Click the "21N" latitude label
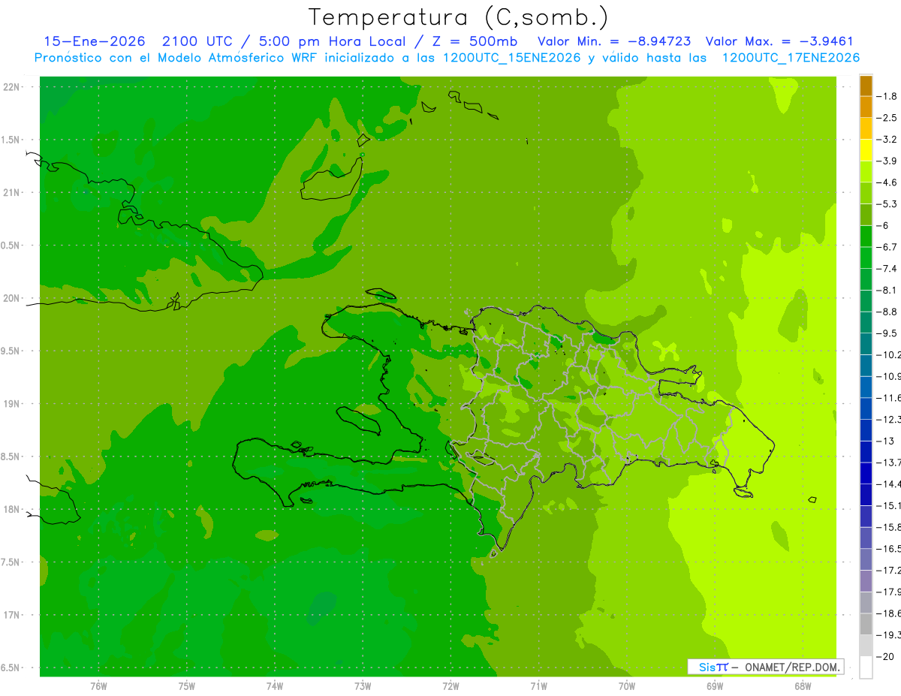 (13, 193)
